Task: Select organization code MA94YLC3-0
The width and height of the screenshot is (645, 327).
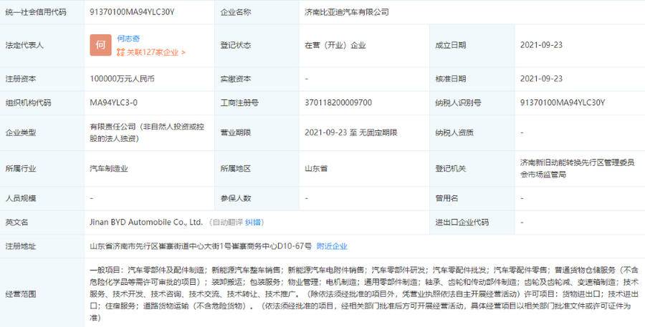Action: click(114, 103)
